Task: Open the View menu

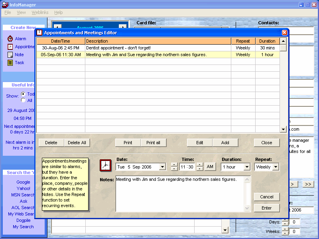Action: click(x=21, y=13)
